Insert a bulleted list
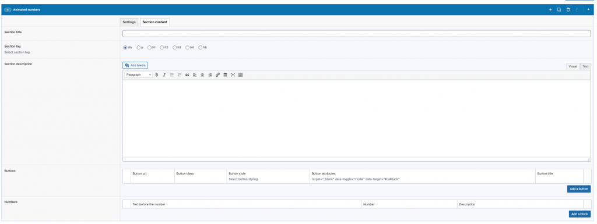Viewport: 597px width, 224px height. pyautogui.click(x=172, y=75)
